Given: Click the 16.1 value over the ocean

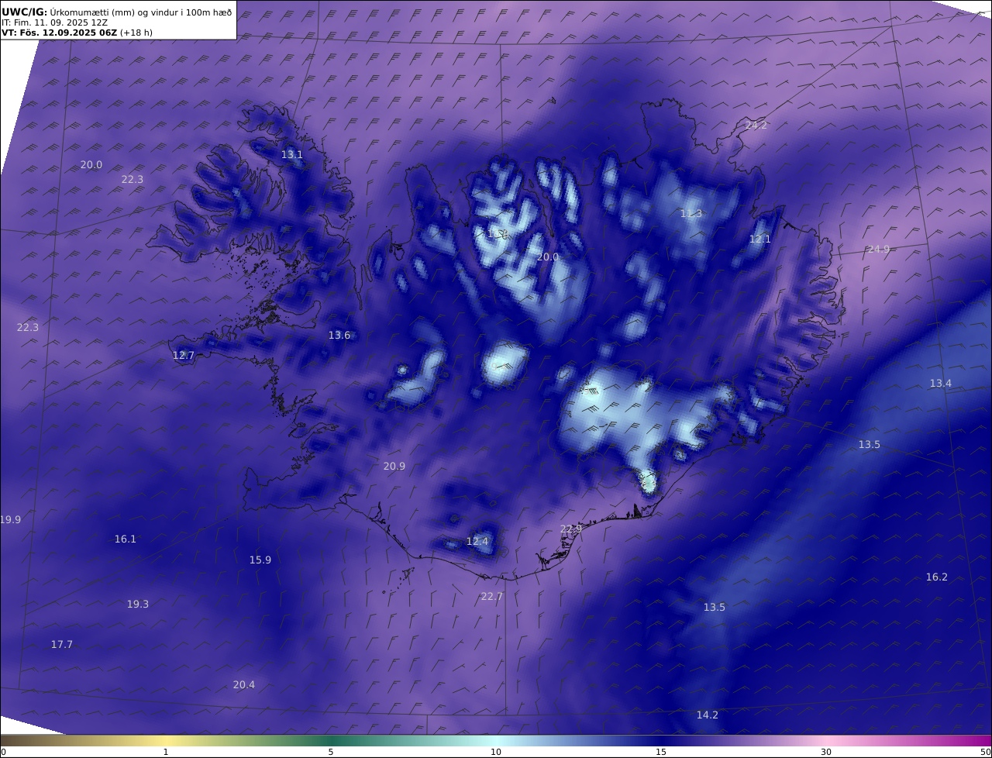Looking at the screenshot, I should pyautogui.click(x=126, y=539).
